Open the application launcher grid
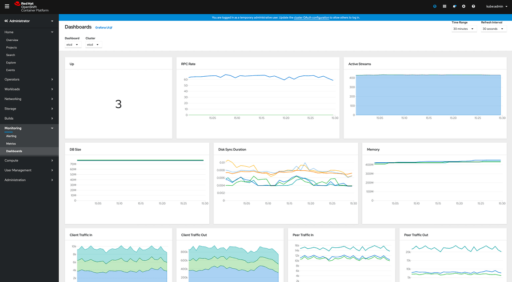 (444, 6)
